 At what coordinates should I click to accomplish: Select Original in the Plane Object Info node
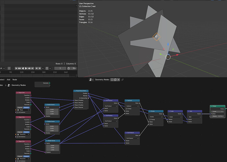coord(20,107)
